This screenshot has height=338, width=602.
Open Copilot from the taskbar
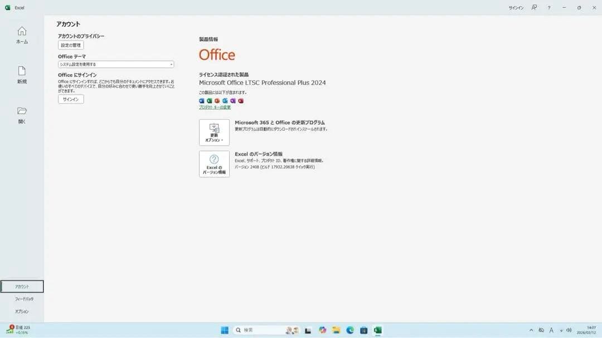(x=322, y=330)
